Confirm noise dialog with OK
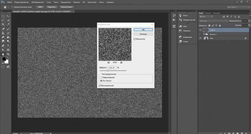Screen dimensions: 251x134 [143, 30]
